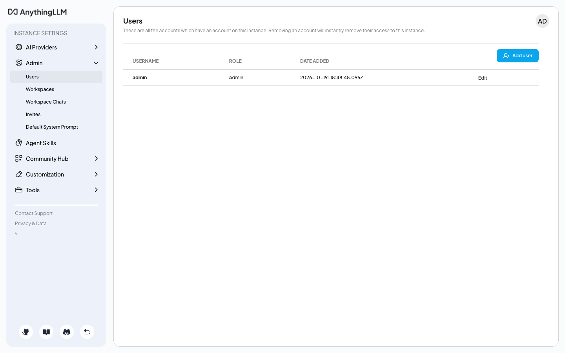Click the Agent Skills head icon
The width and height of the screenshot is (565, 353).
(x=19, y=143)
